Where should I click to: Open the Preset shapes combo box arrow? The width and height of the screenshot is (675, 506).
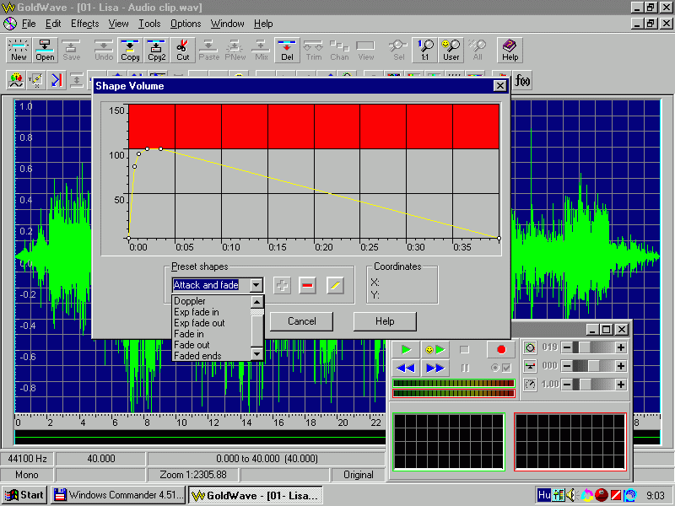tap(256, 285)
